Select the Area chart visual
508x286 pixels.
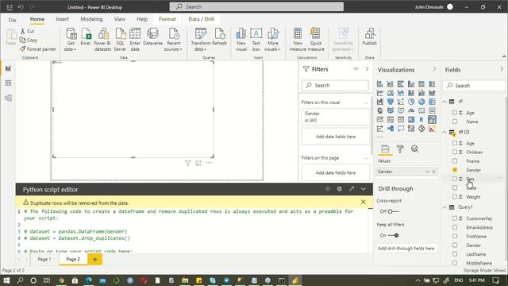coord(391,93)
